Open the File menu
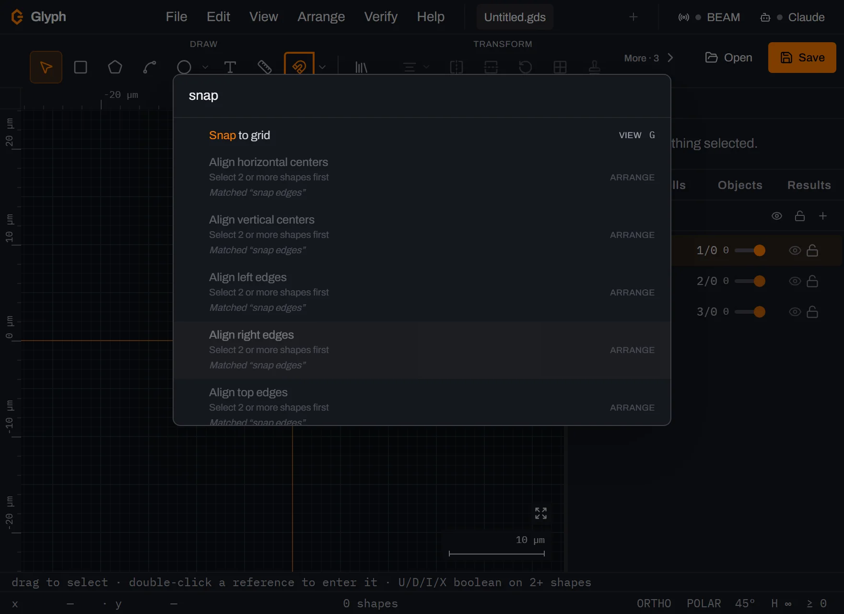 click(x=176, y=17)
